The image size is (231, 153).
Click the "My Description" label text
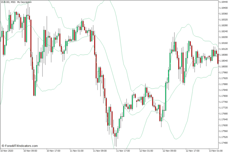25,2
